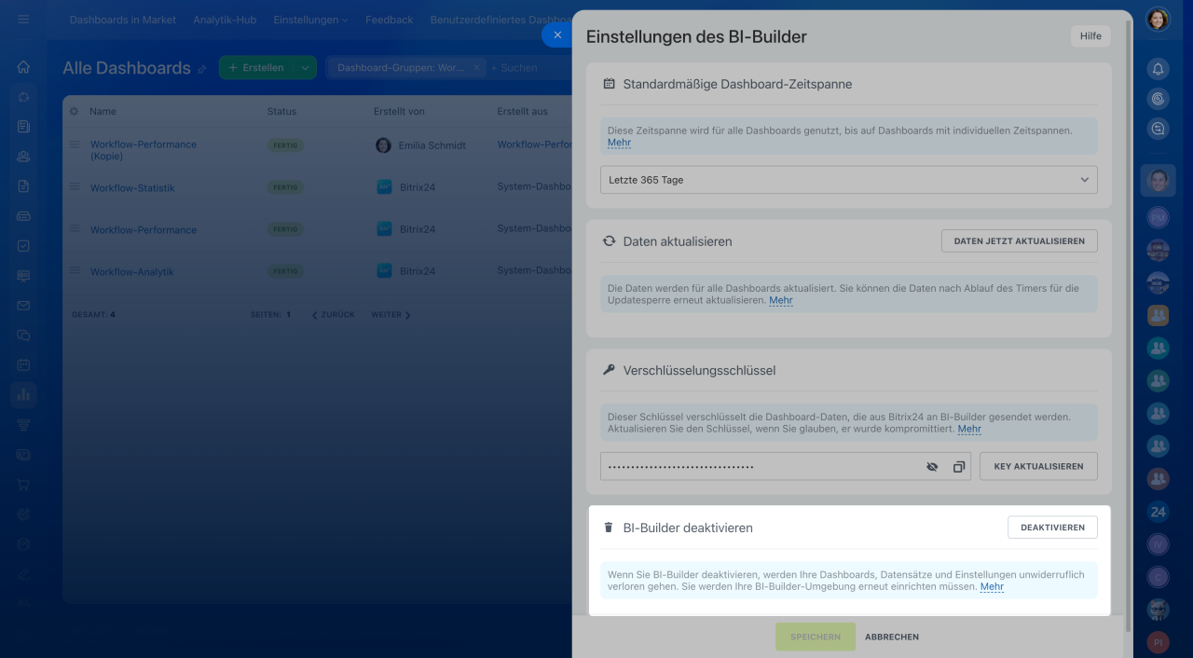Open the chat search icon in right panel
1193x658 pixels.
coord(1158,130)
